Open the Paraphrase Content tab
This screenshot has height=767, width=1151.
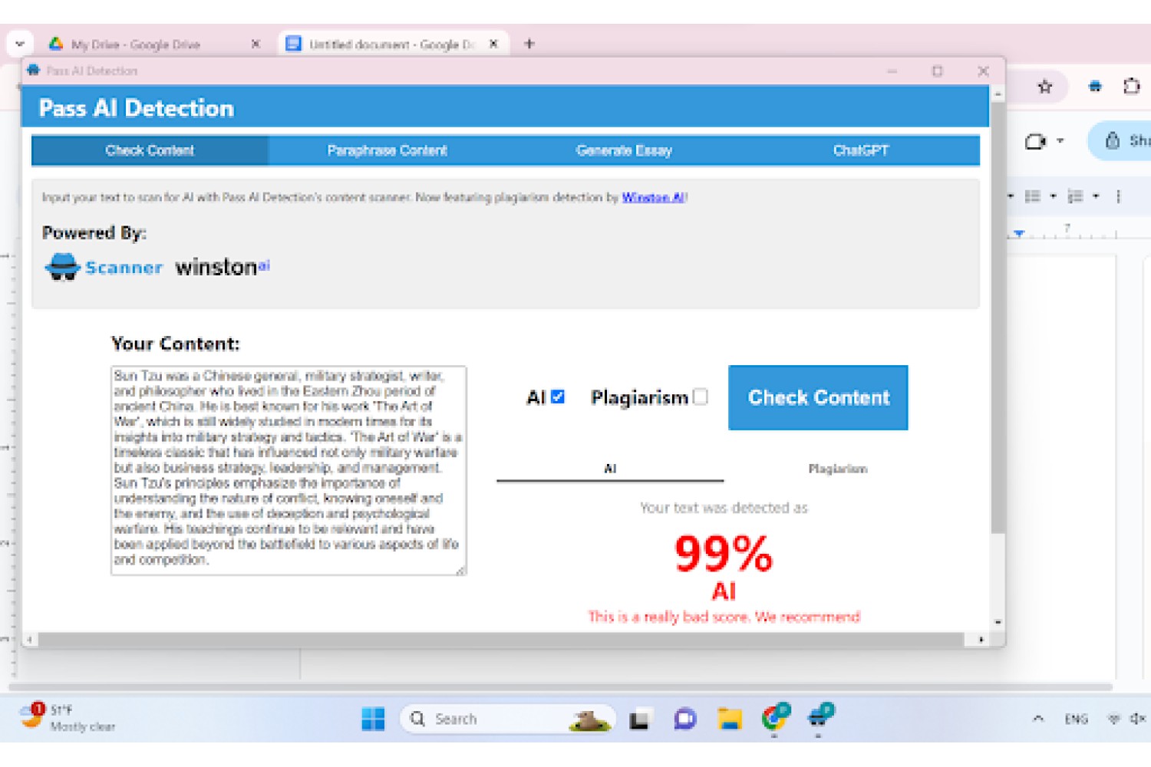pos(387,150)
